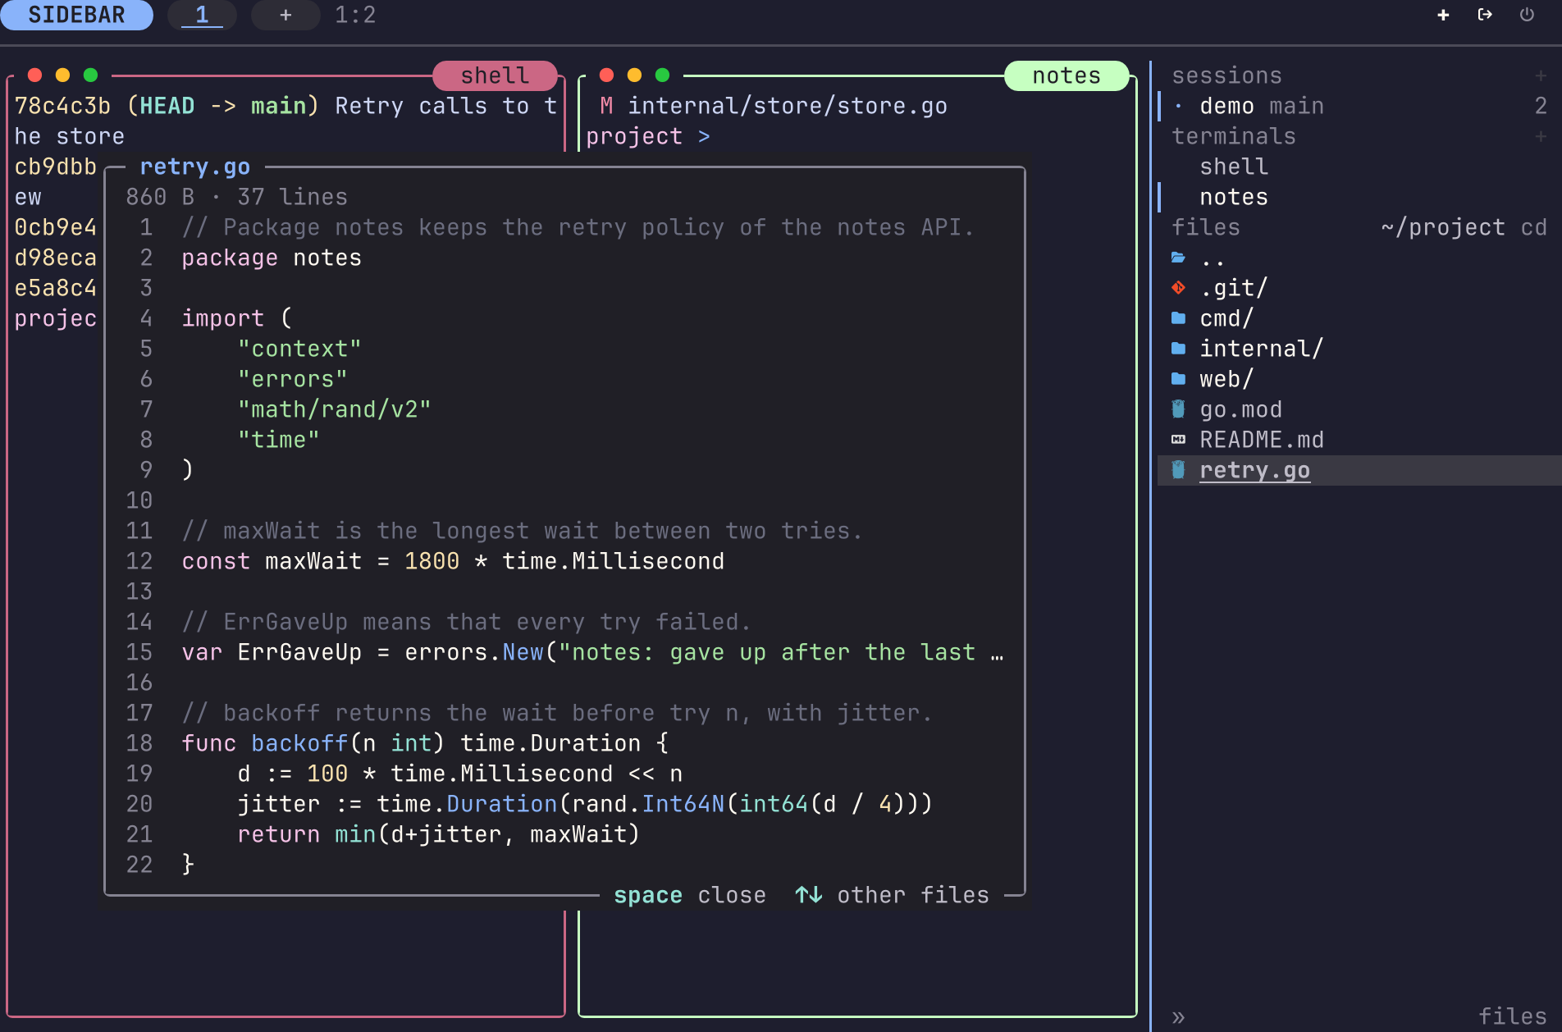Open README.md in the files list

pos(1359,440)
